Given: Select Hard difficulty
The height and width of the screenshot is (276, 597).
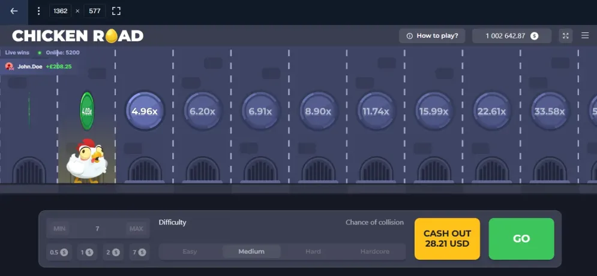Looking at the screenshot, I should [313, 251].
